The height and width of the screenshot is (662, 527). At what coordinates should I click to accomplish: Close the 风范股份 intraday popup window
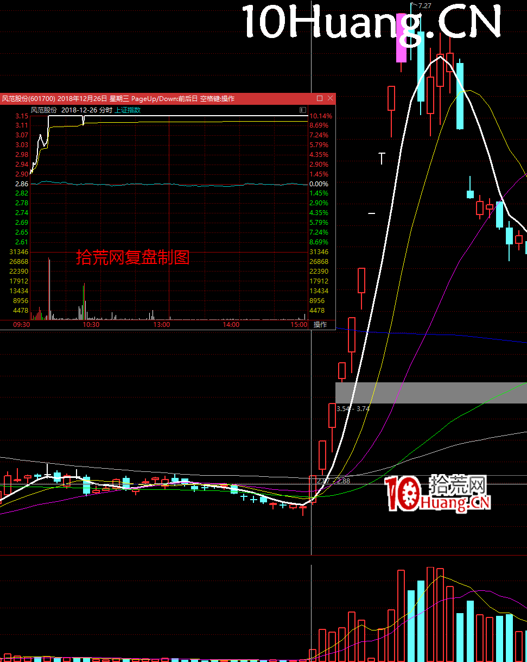(330, 98)
